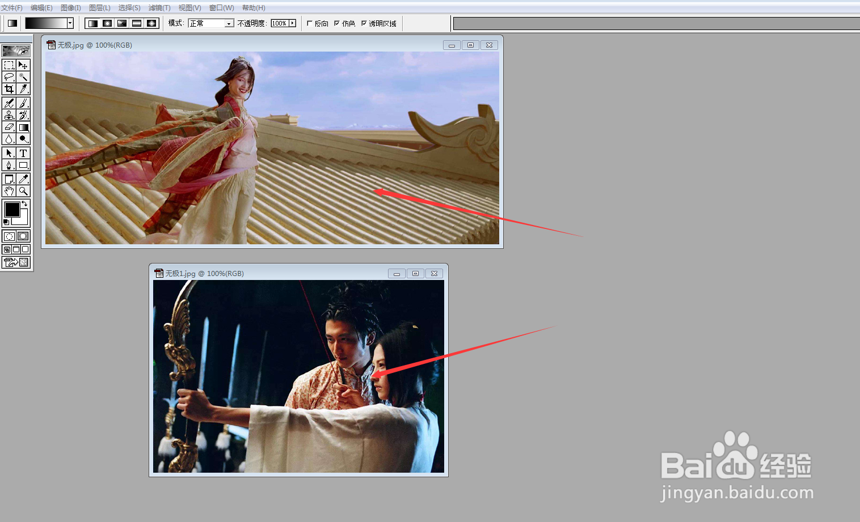Select the Clone Stamp tool
The image size is (860, 522).
tap(9, 115)
